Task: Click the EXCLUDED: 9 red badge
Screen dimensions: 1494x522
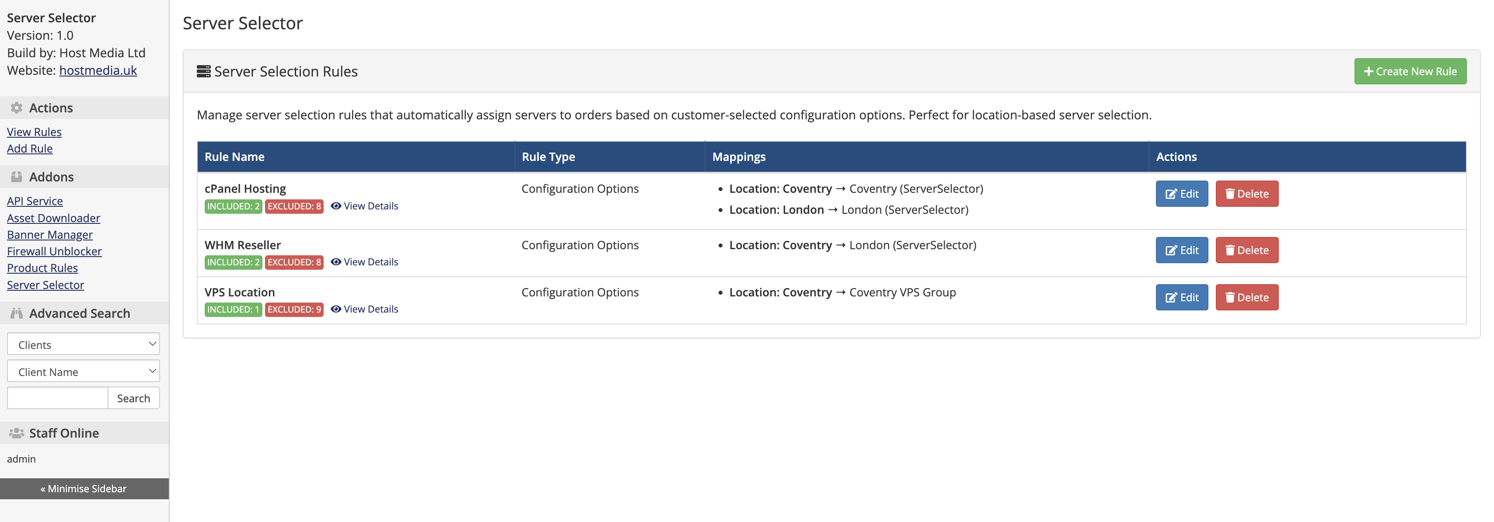Action: pyautogui.click(x=294, y=309)
